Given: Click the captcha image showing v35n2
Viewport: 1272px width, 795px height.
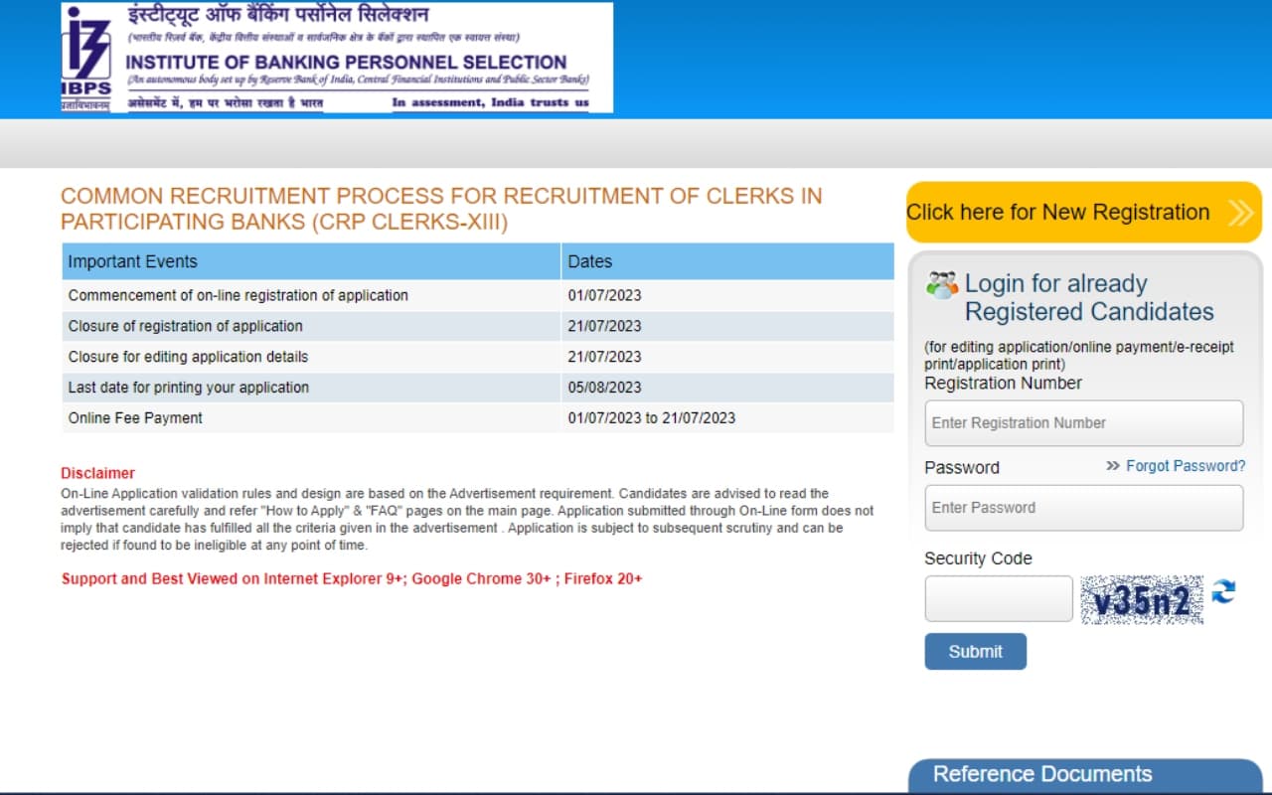Looking at the screenshot, I should 1141,598.
